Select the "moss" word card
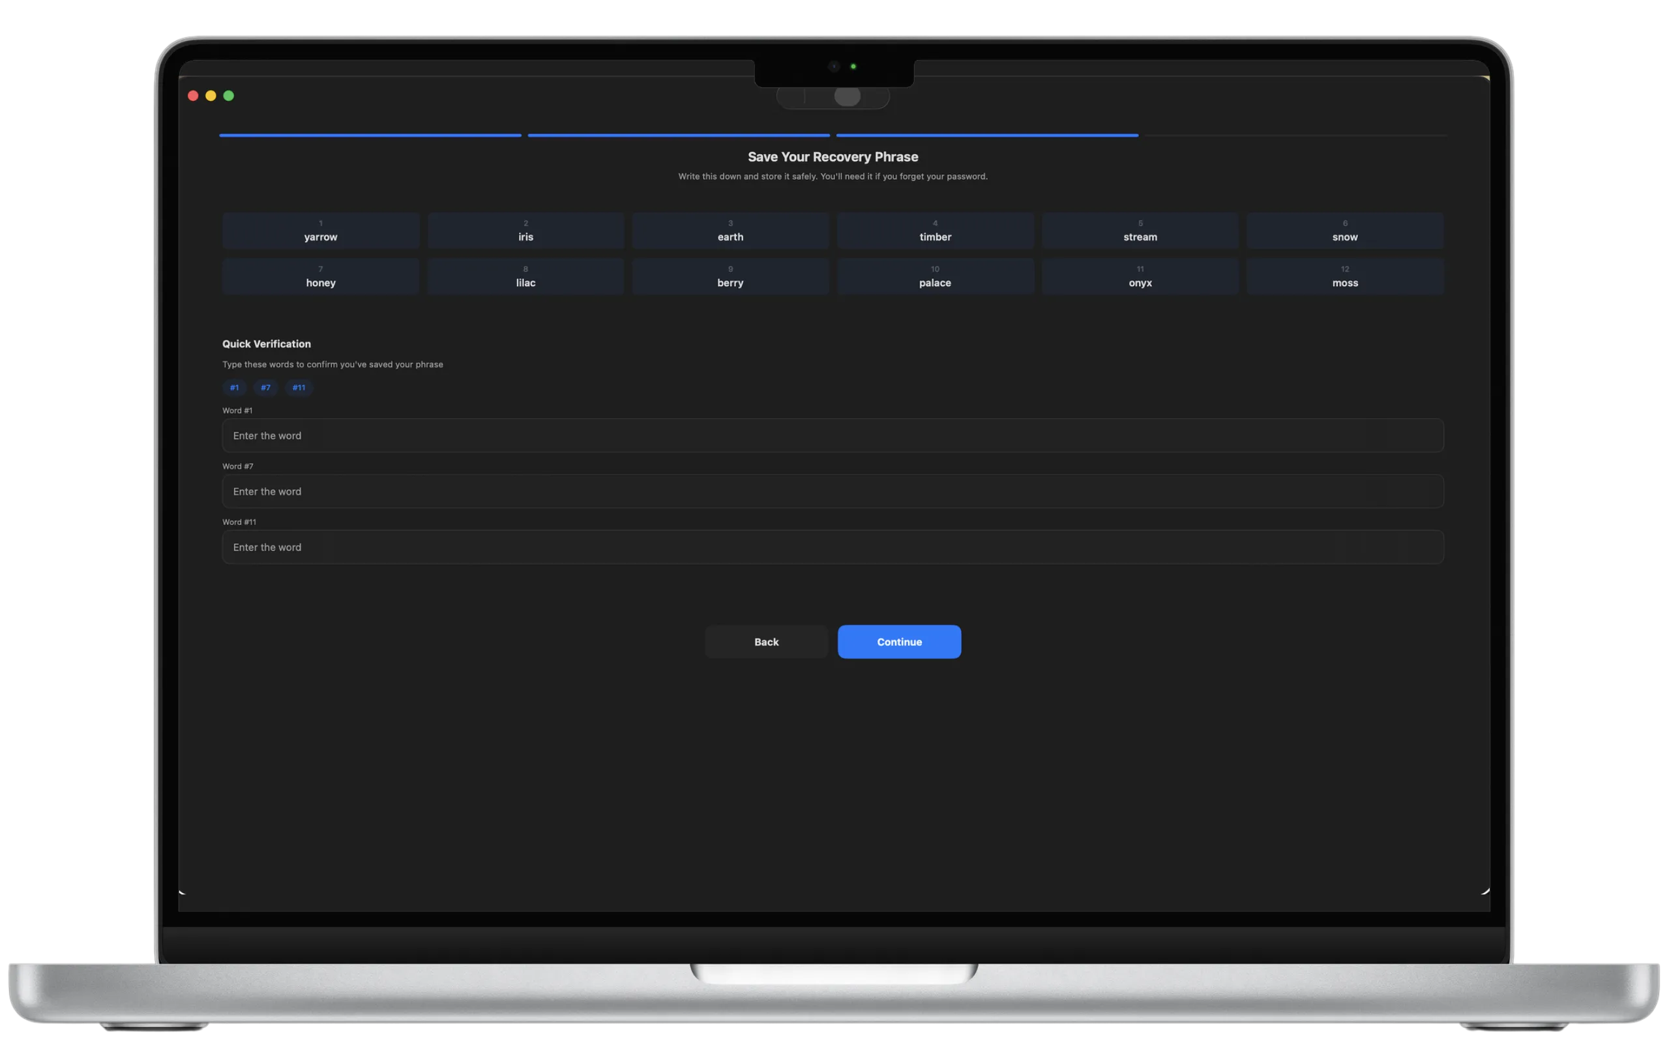The height and width of the screenshot is (1043, 1669). coord(1344,276)
